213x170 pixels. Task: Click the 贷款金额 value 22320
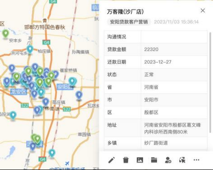click(x=151, y=49)
